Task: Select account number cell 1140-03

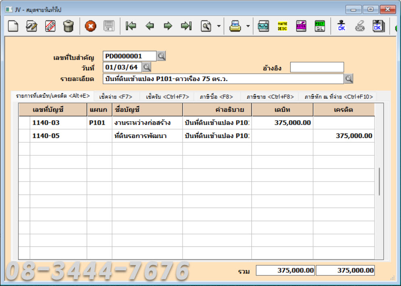Action: click(x=58, y=123)
